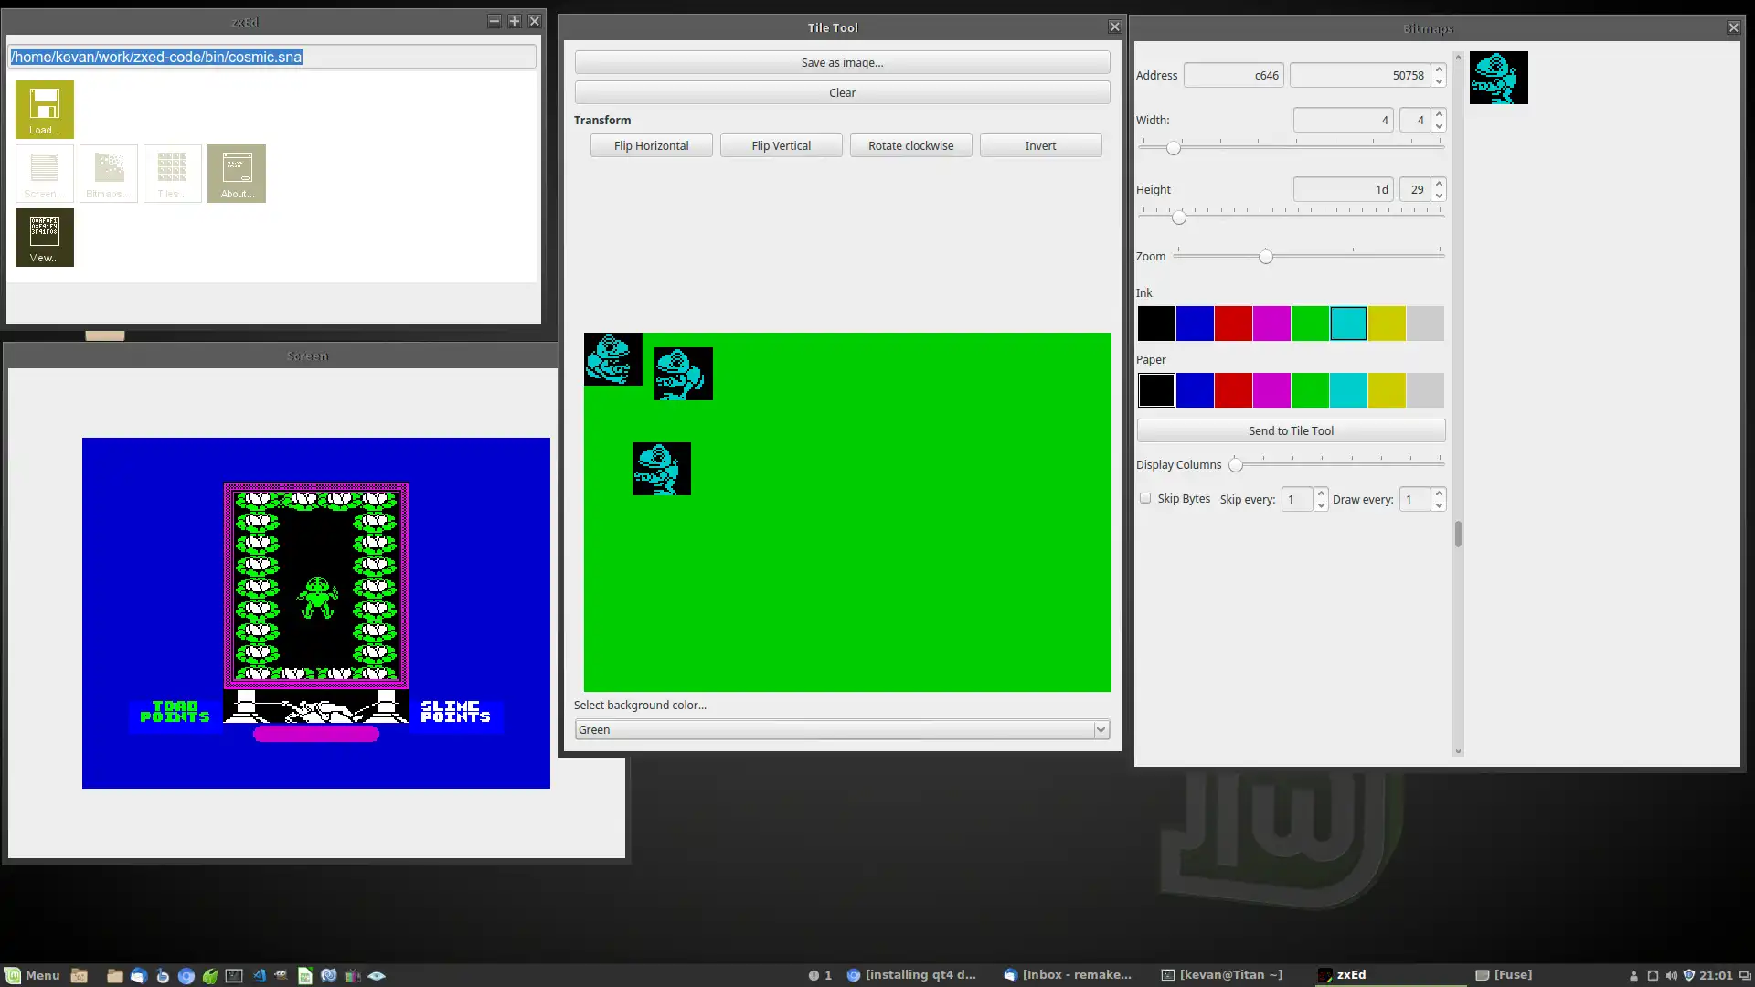Image resolution: width=1755 pixels, height=987 pixels.
Task: Click the Load button in zxEd
Action: point(43,109)
